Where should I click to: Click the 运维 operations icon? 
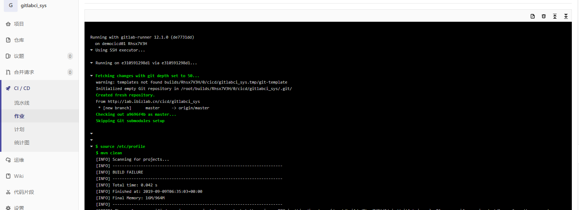[x=8, y=160]
